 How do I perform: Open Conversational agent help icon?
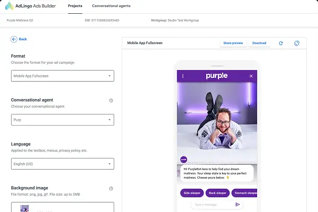pos(111,100)
